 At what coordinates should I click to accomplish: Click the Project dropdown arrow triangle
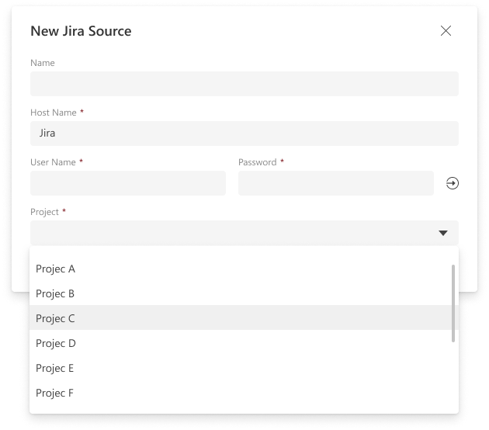point(443,233)
